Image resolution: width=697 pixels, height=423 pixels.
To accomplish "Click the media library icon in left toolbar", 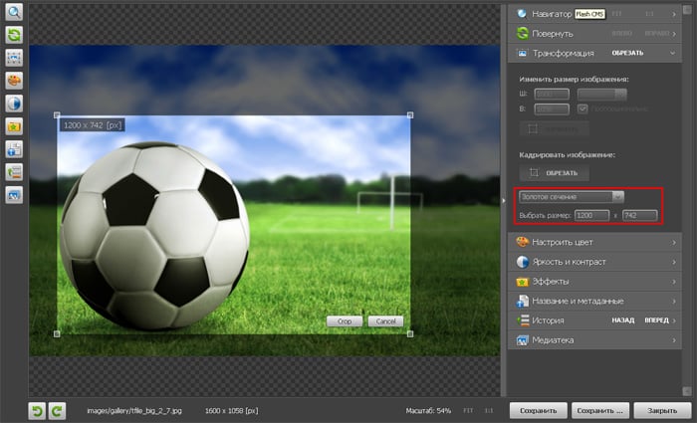I will click(15, 195).
